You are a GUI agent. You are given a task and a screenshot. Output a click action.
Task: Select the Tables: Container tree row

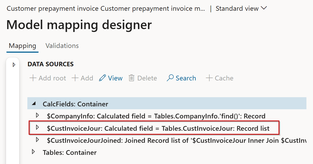[x=167, y=152]
